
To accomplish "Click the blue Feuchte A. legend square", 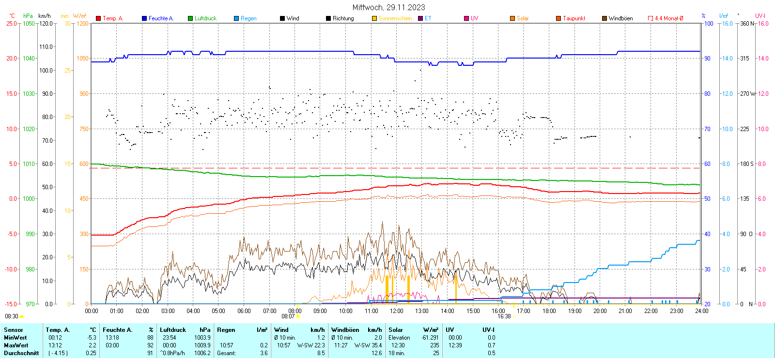I will tap(144, 18).
